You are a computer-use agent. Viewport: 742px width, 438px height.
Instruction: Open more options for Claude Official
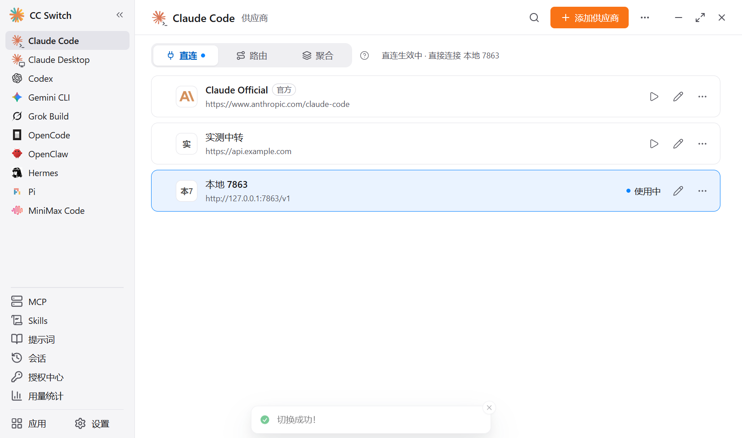pyautogui.click(x=702, y=97)
